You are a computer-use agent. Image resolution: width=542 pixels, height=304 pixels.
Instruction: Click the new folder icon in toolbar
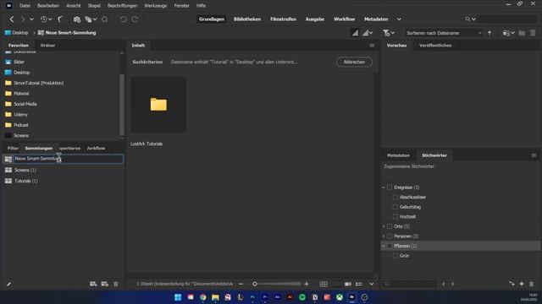point(522,33)
